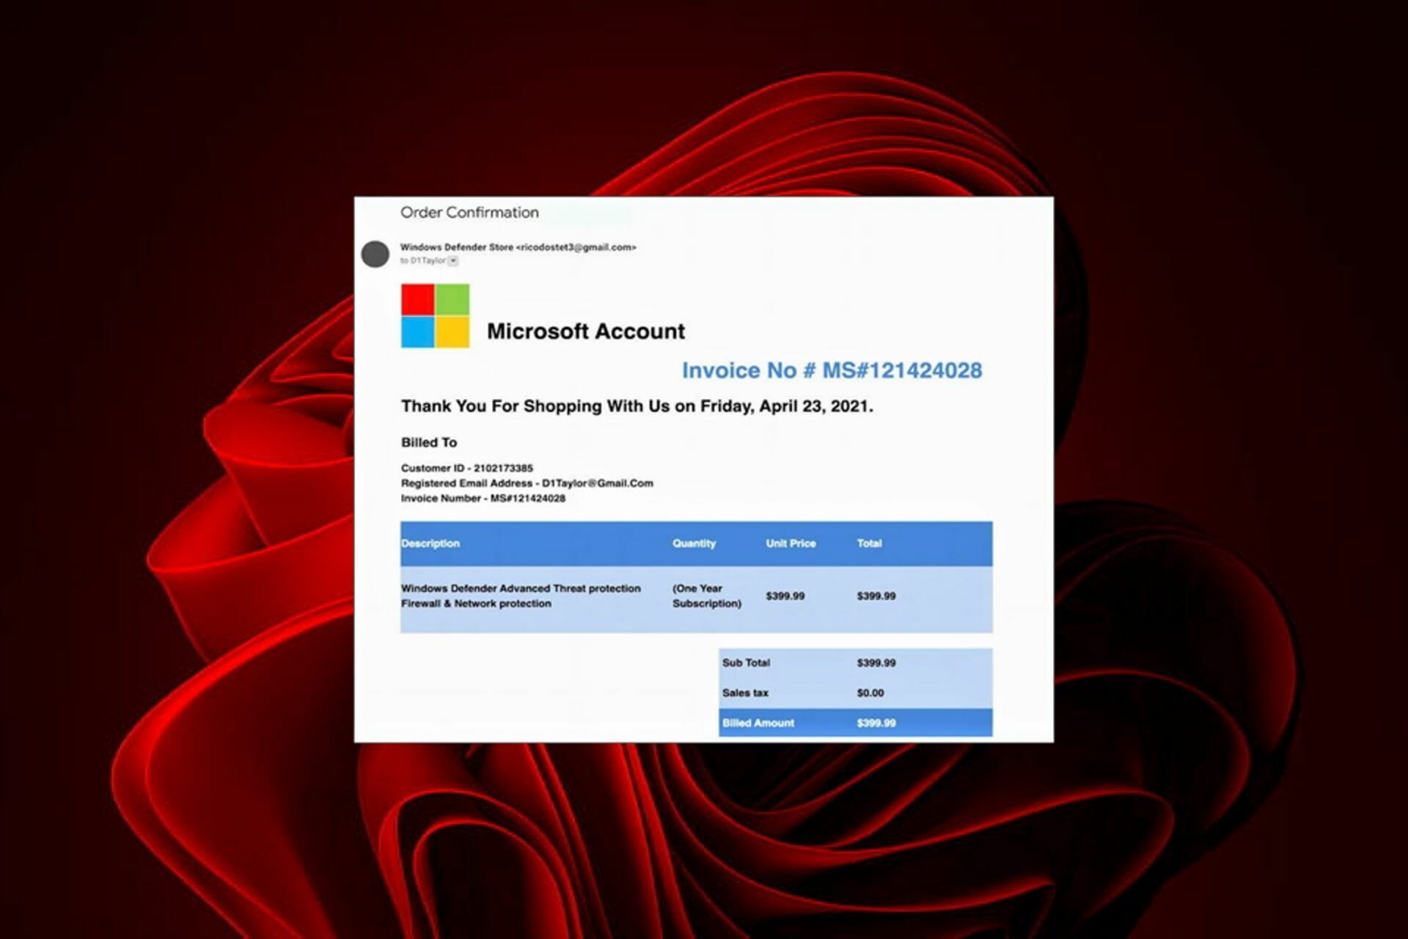Image resolution: width=1408 pixels, height=939 pixels.
Task: Click the sender's gray avatar circle
Action: pos(375,254)
